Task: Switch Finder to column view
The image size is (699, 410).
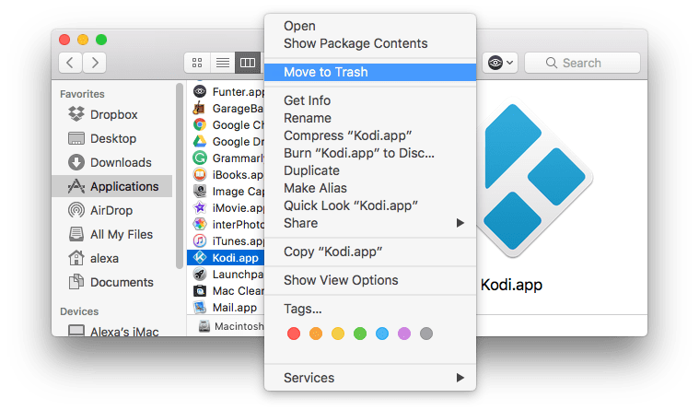Action: 248,63
